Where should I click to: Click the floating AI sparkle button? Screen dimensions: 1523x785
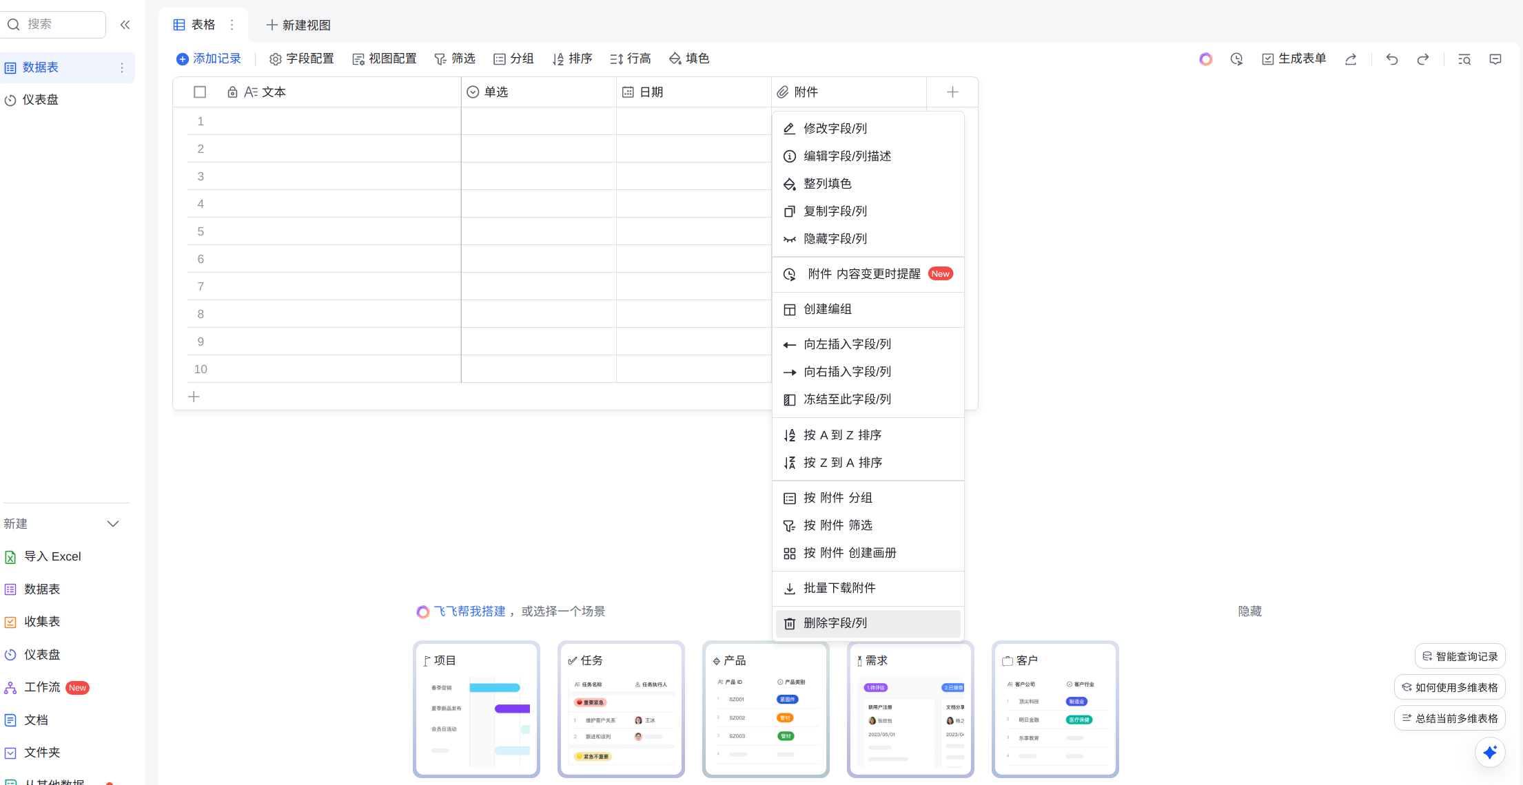click(x=1490, y=752)
